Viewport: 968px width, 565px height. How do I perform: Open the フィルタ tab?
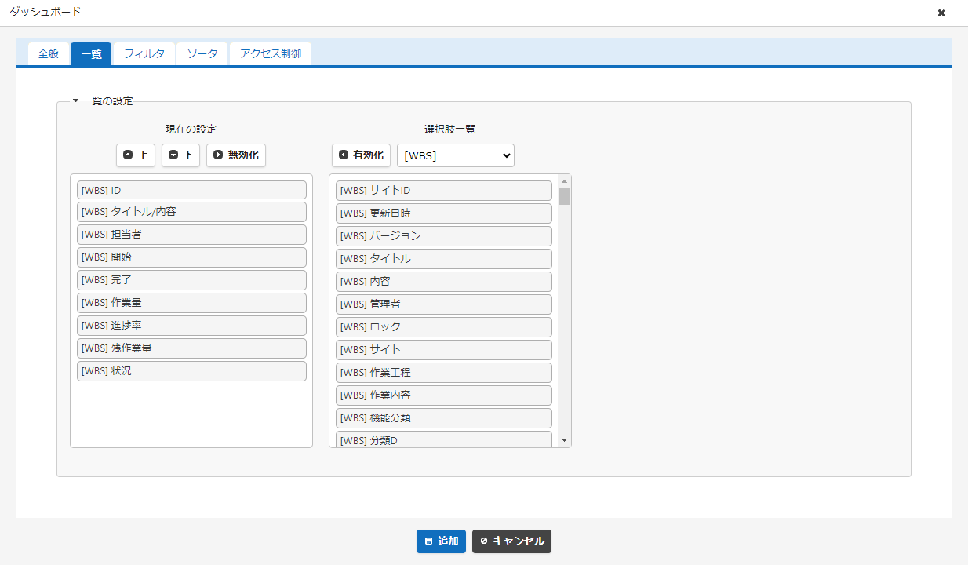click(x=144, y=54)
